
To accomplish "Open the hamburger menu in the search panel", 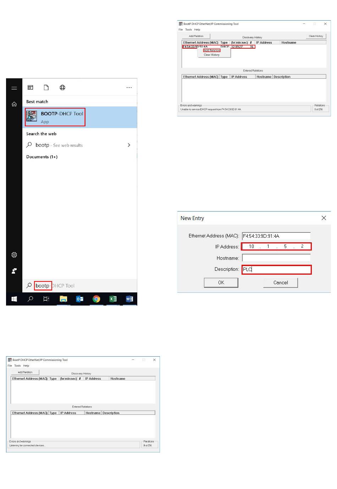I will [14, 88].
